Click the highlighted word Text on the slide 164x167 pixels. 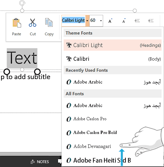pyautogui.click(x=22, y=58)
